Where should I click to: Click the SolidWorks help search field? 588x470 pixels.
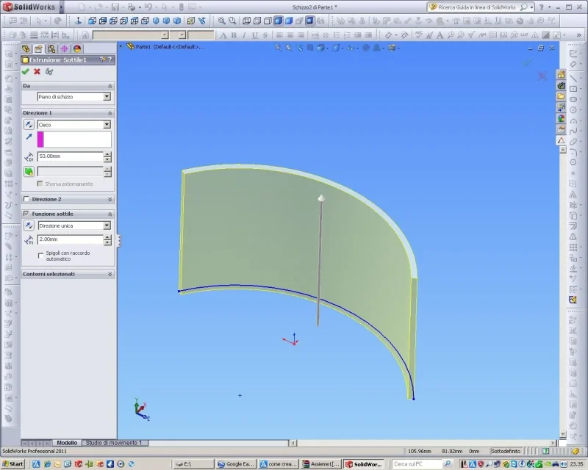476,7
